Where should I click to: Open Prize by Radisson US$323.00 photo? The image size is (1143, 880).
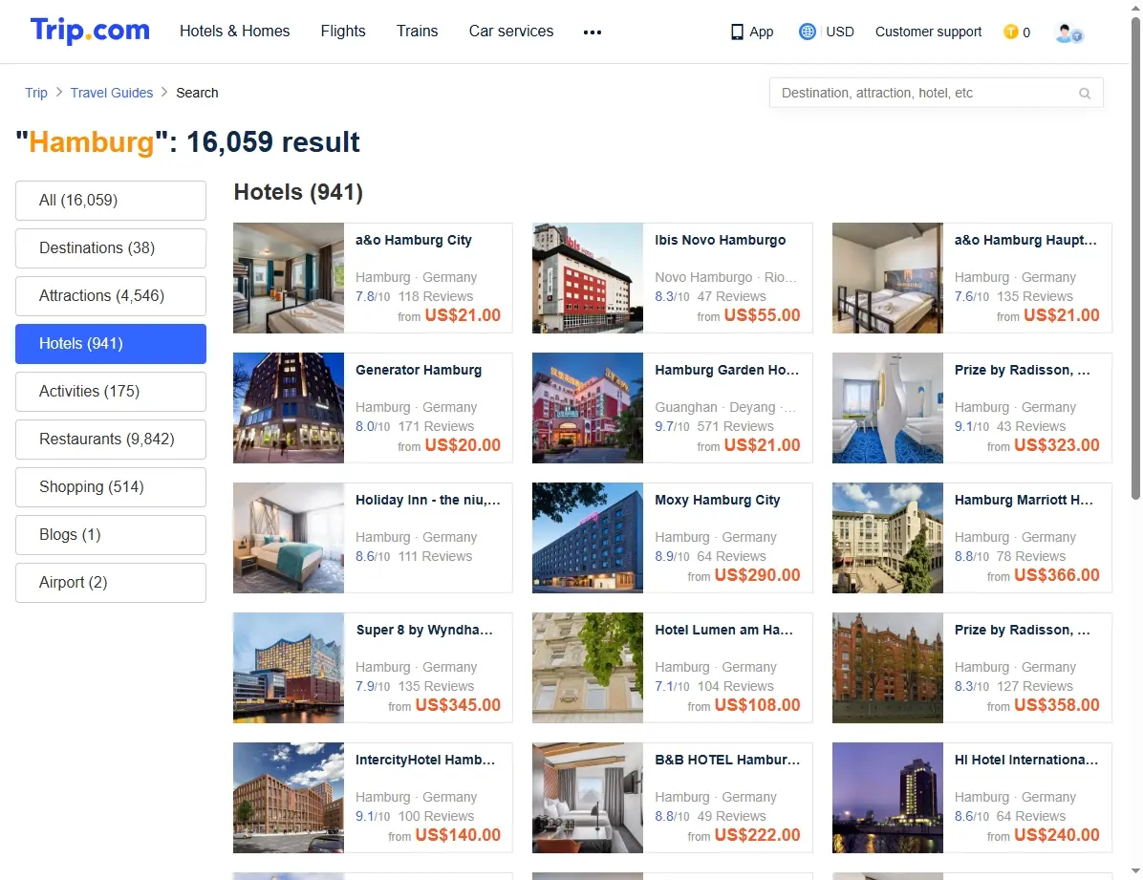[x=887, y=408]
